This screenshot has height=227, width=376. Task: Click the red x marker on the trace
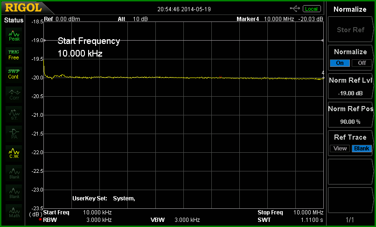(x=221, y=77)
